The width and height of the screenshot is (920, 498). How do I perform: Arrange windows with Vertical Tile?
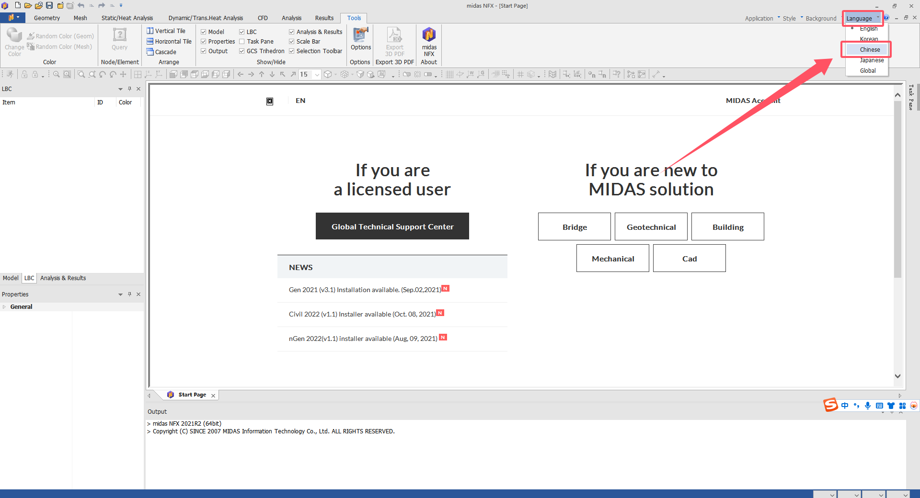coord(166,31)
